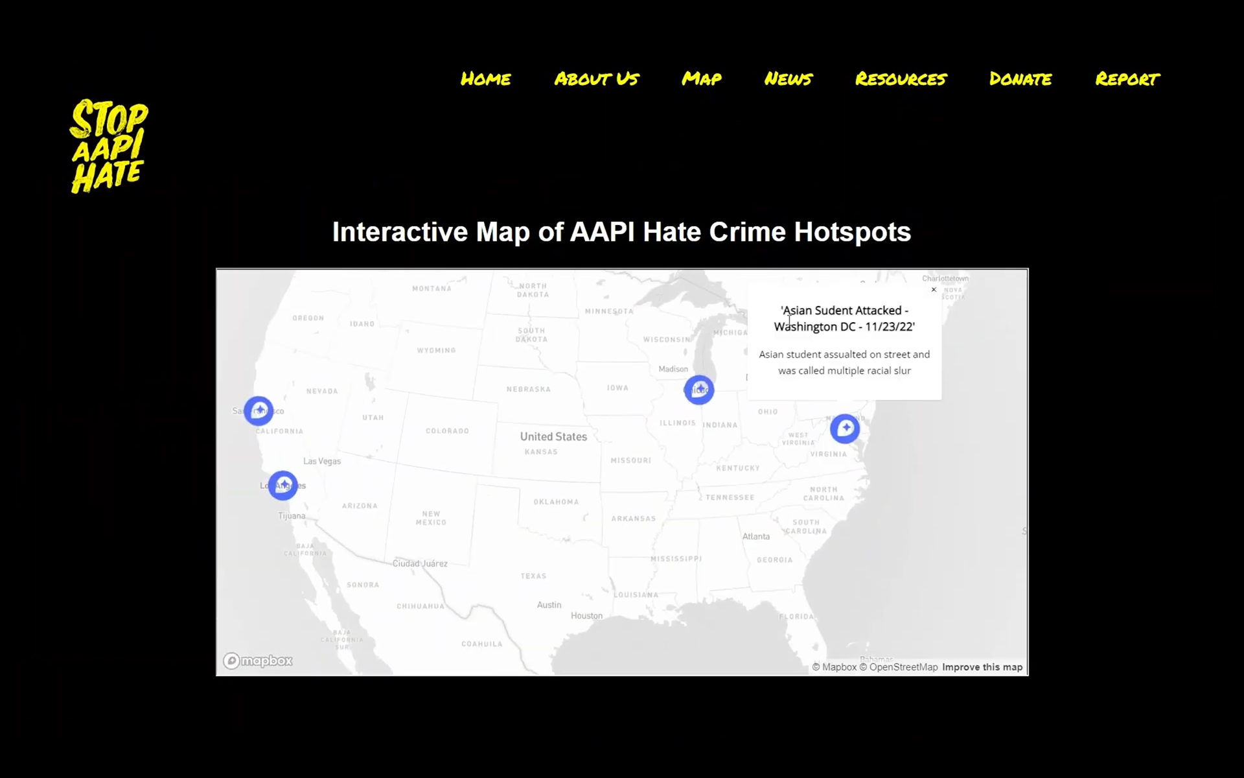
Task: Click the Washington DC hotspot marker
Action: point(845,429)
